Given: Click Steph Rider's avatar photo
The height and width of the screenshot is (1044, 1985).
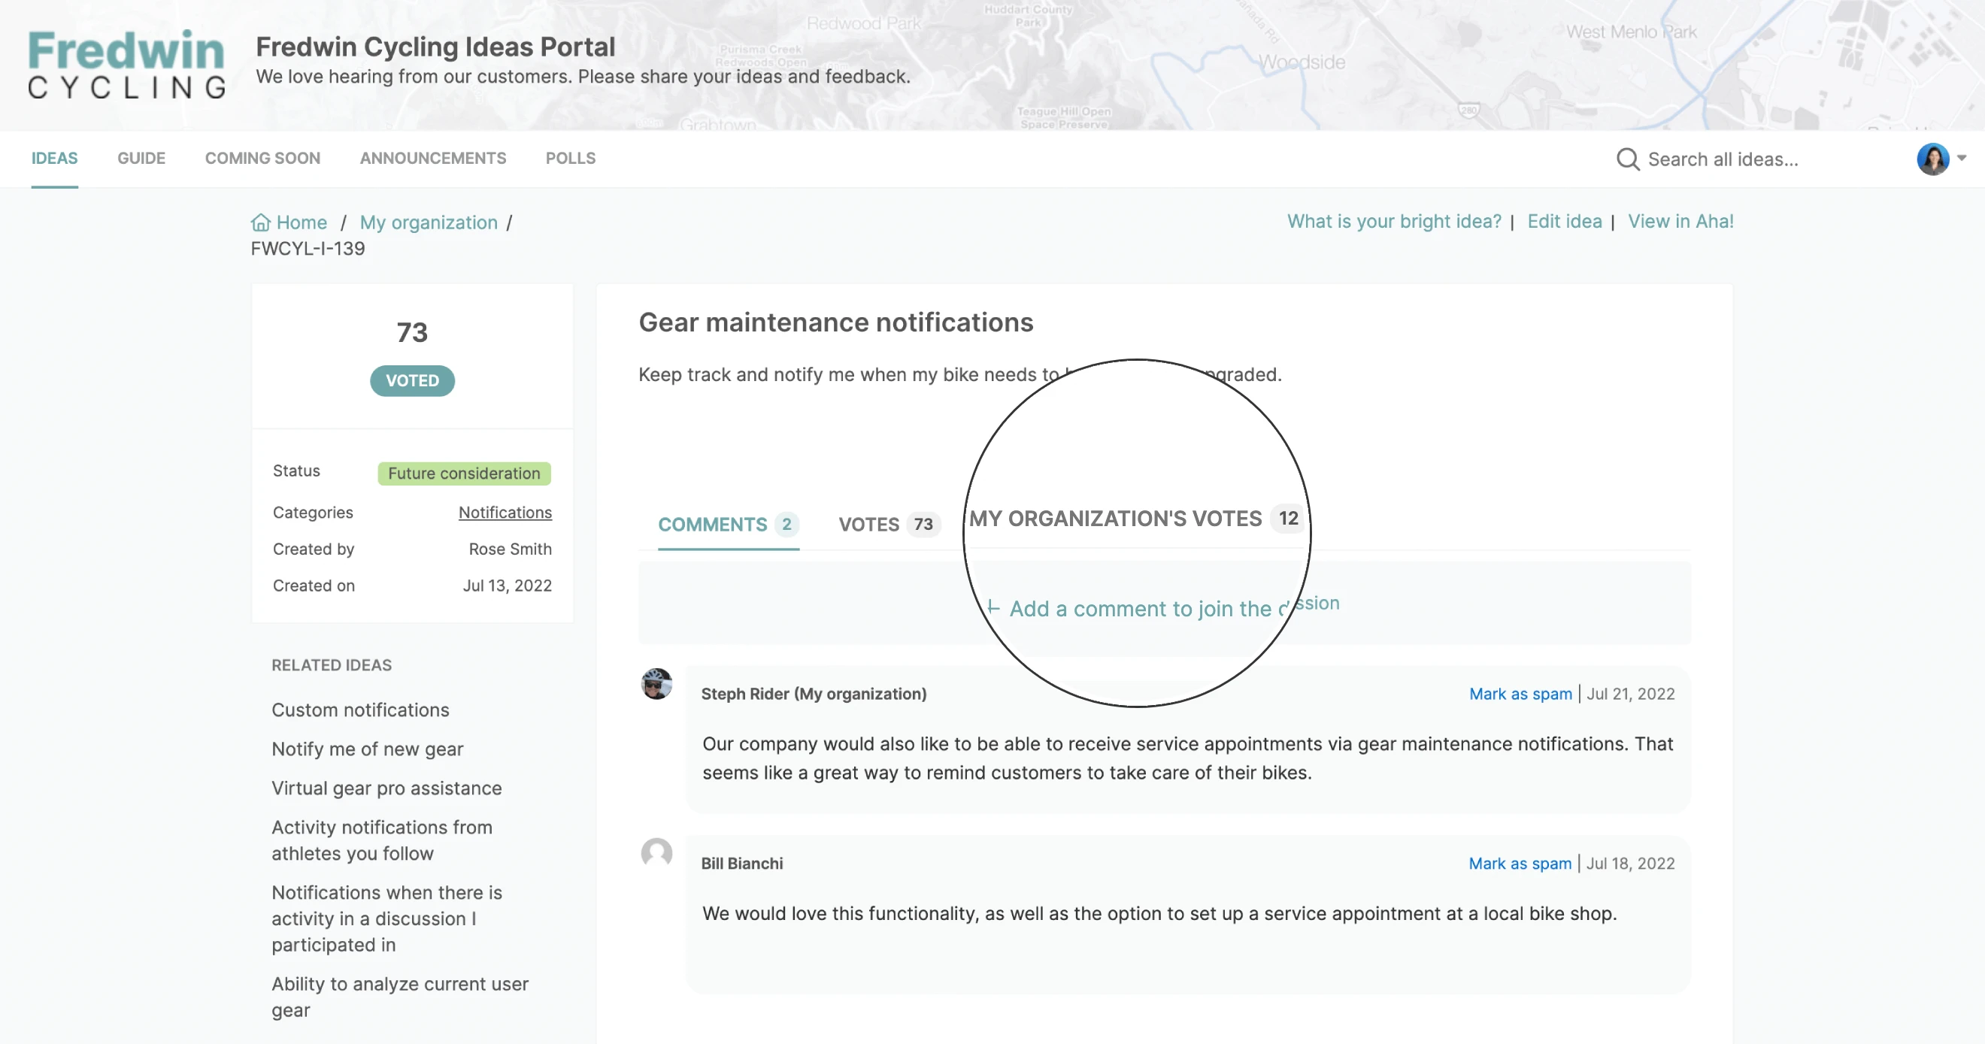Looking at the screenshot, I should [656, 683].
